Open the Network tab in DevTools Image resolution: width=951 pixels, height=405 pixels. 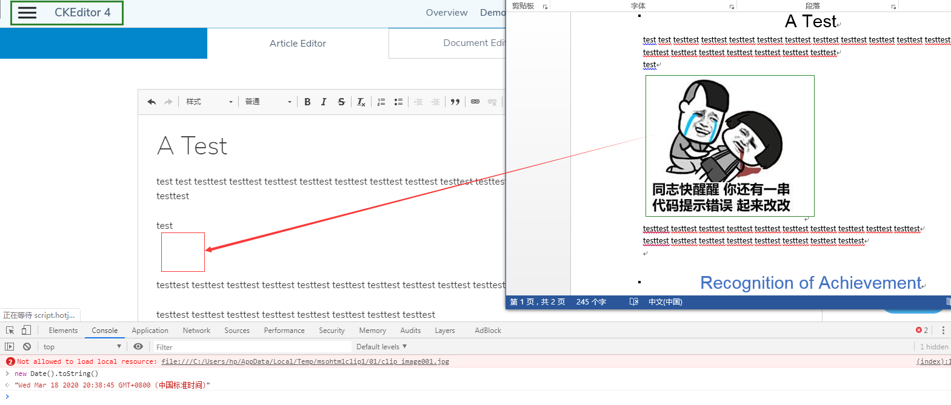click(x=196, y=331)
